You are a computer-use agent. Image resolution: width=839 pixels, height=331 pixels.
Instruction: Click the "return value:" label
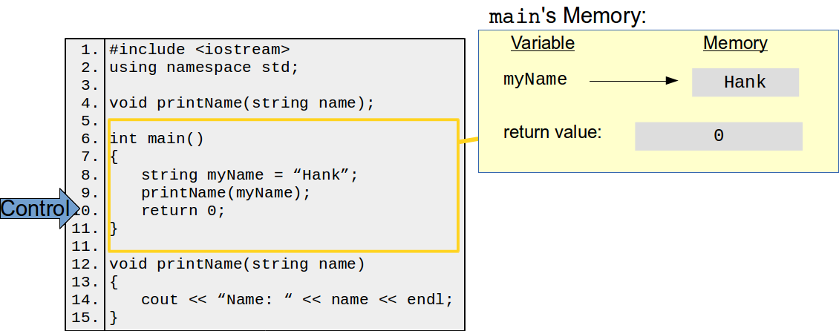coord(552,133)
